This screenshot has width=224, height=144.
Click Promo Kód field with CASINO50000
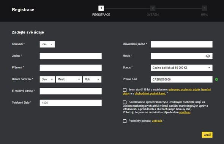(181, 79)
